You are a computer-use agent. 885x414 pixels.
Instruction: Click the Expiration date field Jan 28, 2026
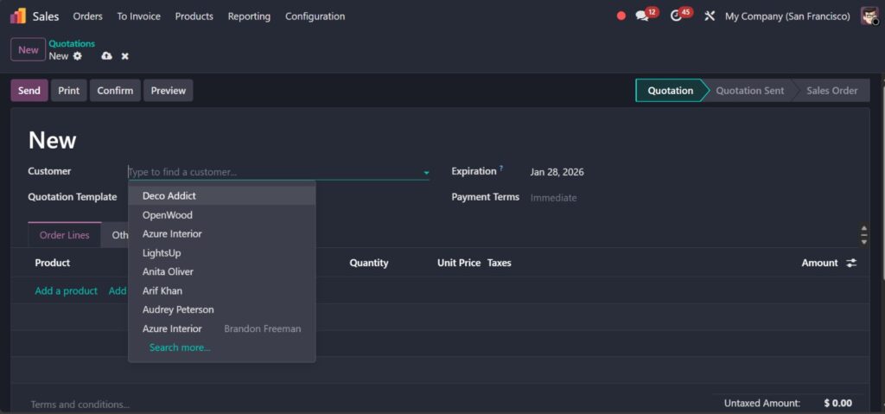[x=557, y=172]
